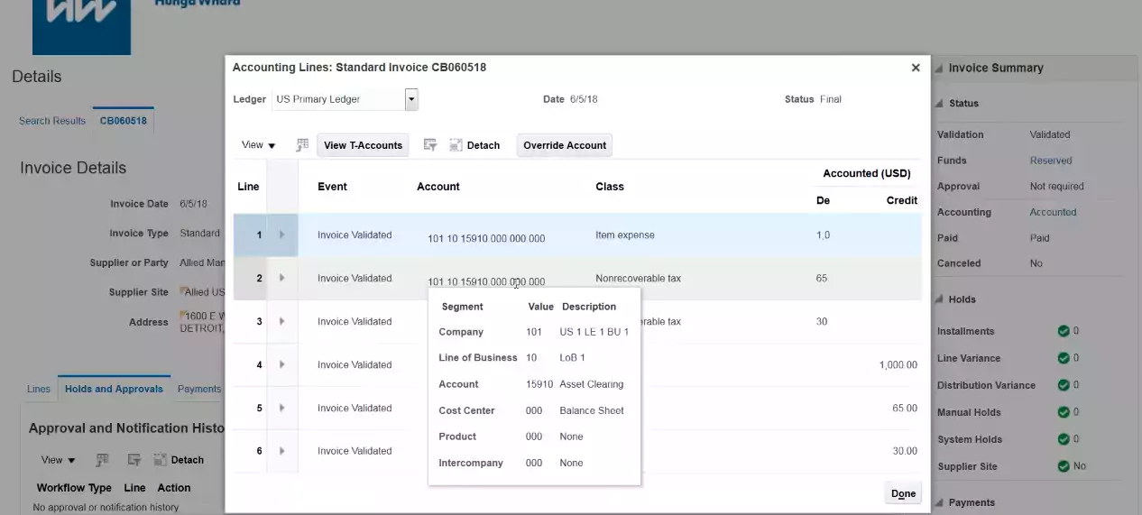Click the Installments green check status icon
The height and width of the screenshot is (515, 1142).
1064,331
